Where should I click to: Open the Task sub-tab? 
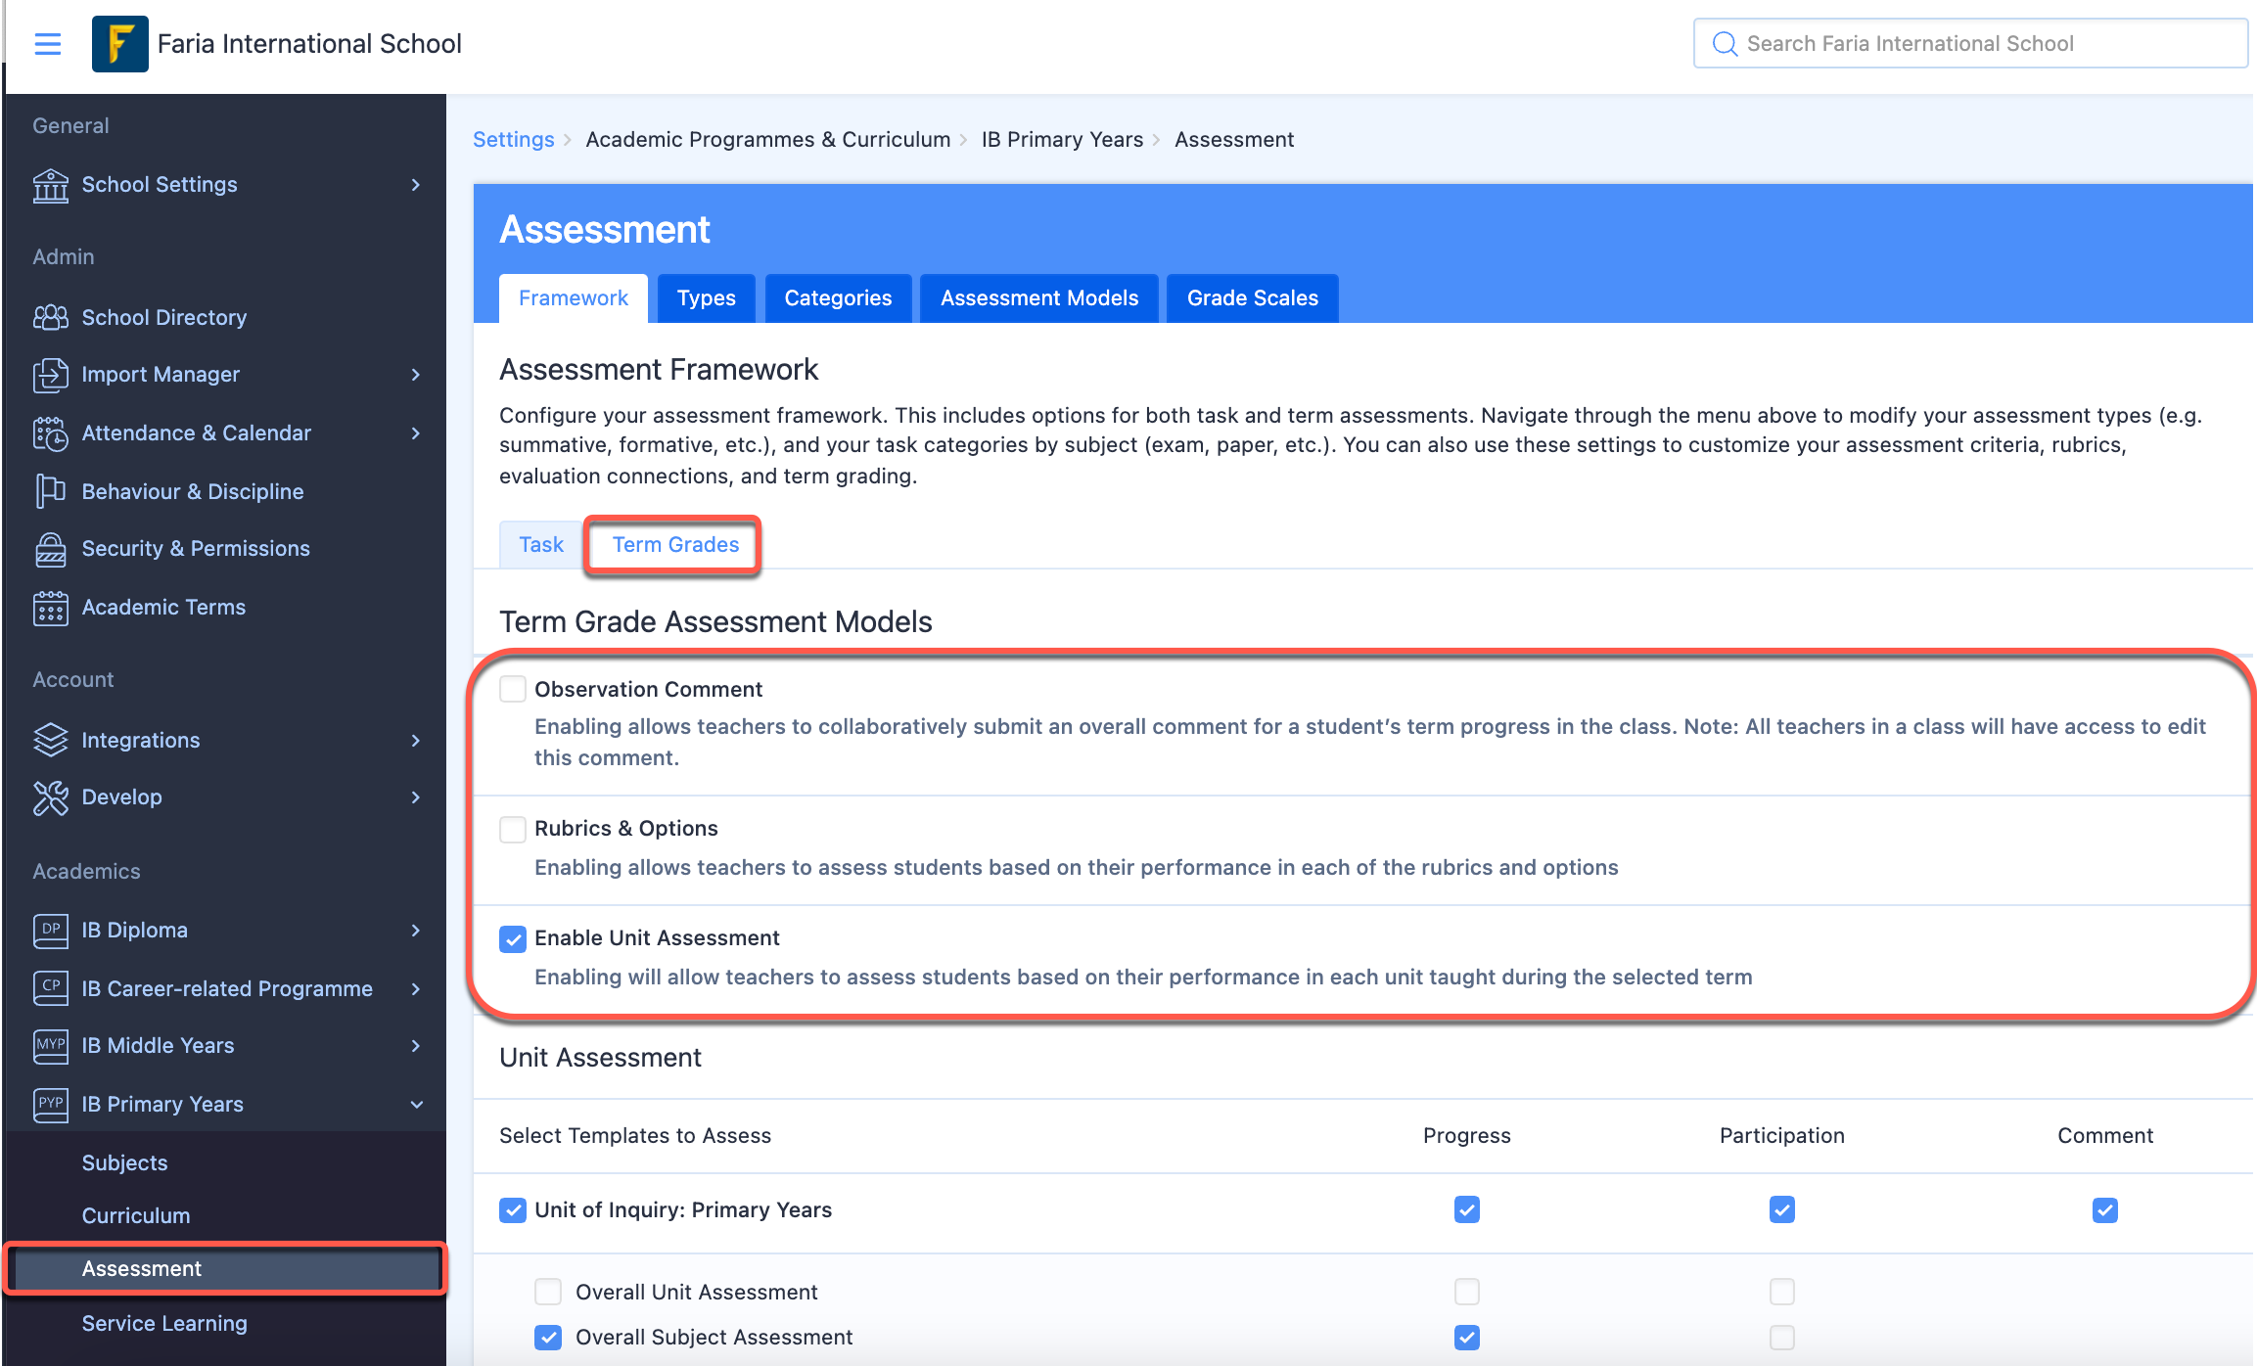tap(541, 545)
